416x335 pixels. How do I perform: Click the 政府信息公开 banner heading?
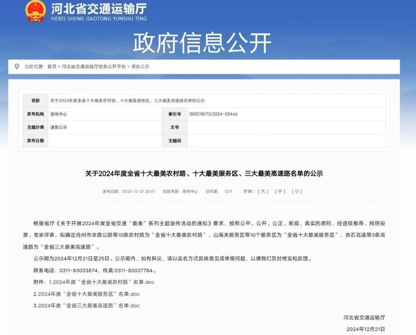203,43
